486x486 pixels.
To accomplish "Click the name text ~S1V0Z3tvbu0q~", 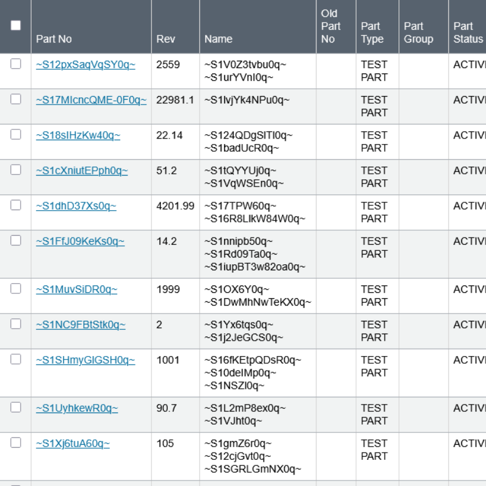I will point(245,65).
